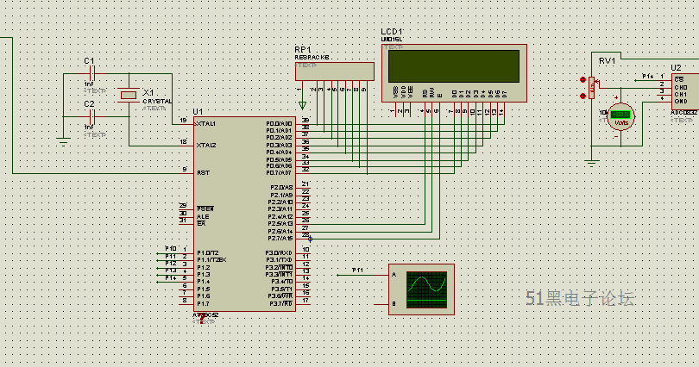
Task: Select the RP1 resistor pack component
Action: 332,72
